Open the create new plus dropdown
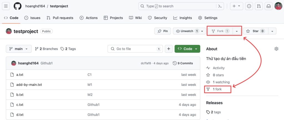 pos(236,6)
